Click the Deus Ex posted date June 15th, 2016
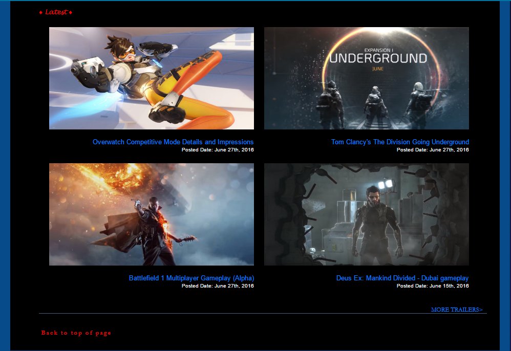 (433, 286)
